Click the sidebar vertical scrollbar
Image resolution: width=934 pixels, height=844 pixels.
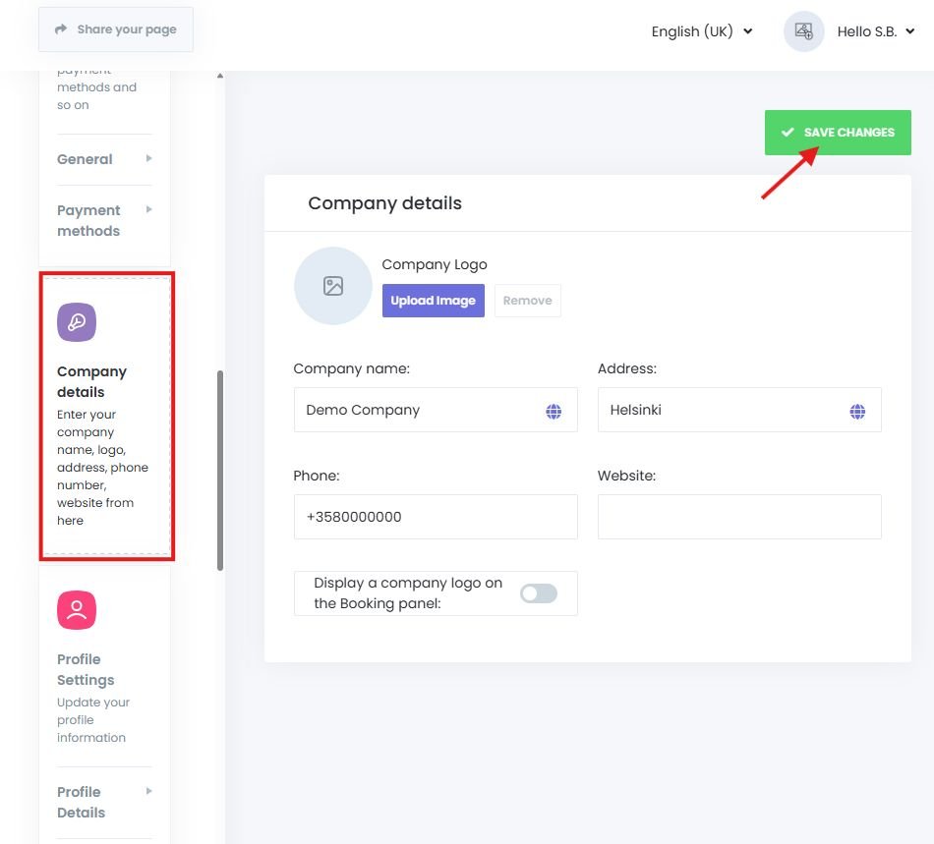220,470
